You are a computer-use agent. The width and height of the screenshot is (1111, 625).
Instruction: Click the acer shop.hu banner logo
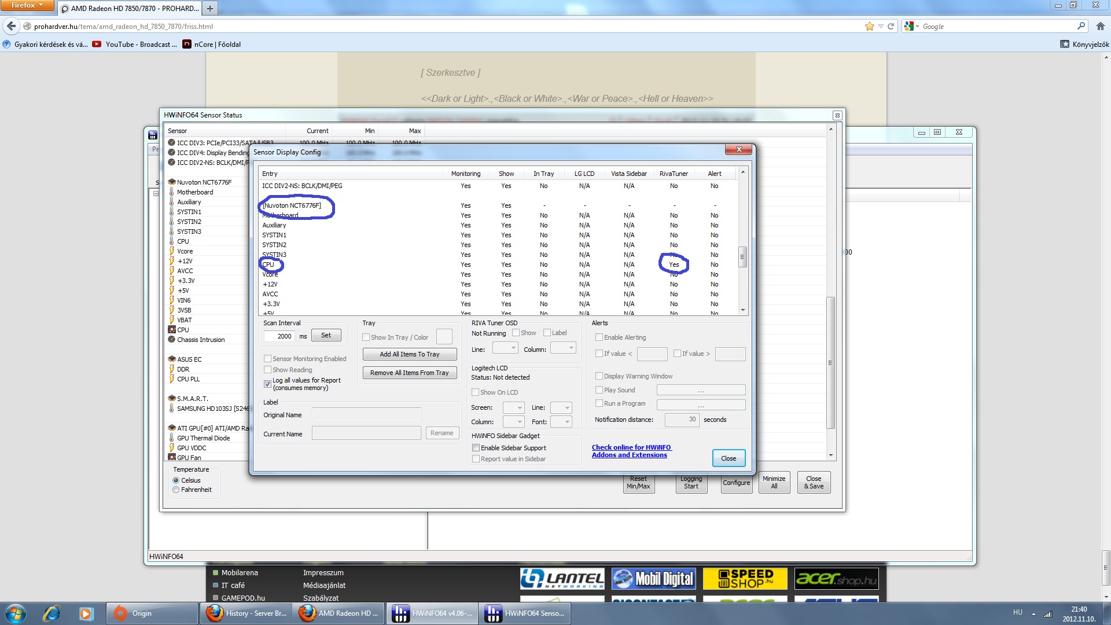click(836, 578)
